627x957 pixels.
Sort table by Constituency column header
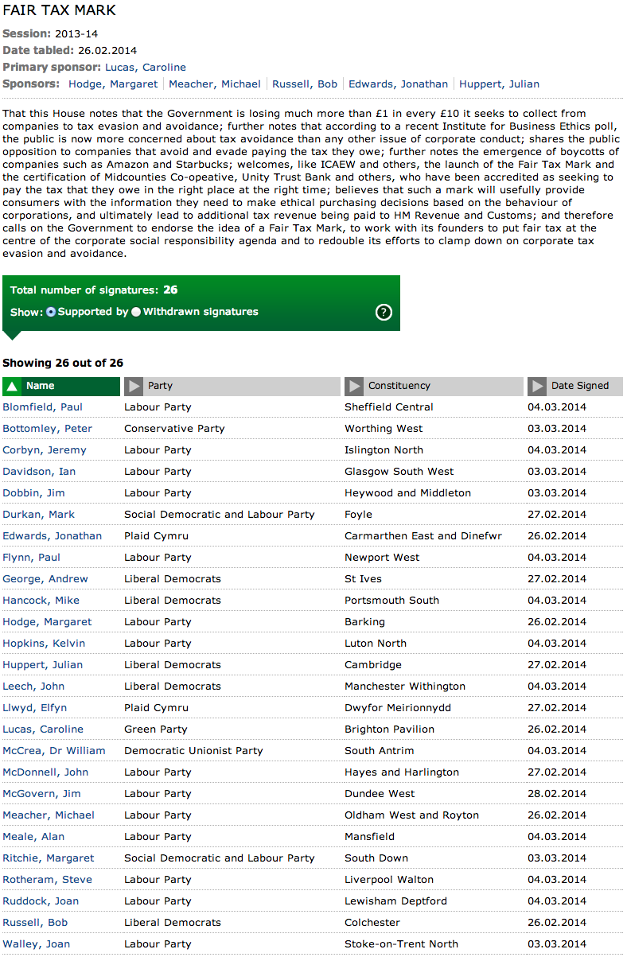point(399,386)
